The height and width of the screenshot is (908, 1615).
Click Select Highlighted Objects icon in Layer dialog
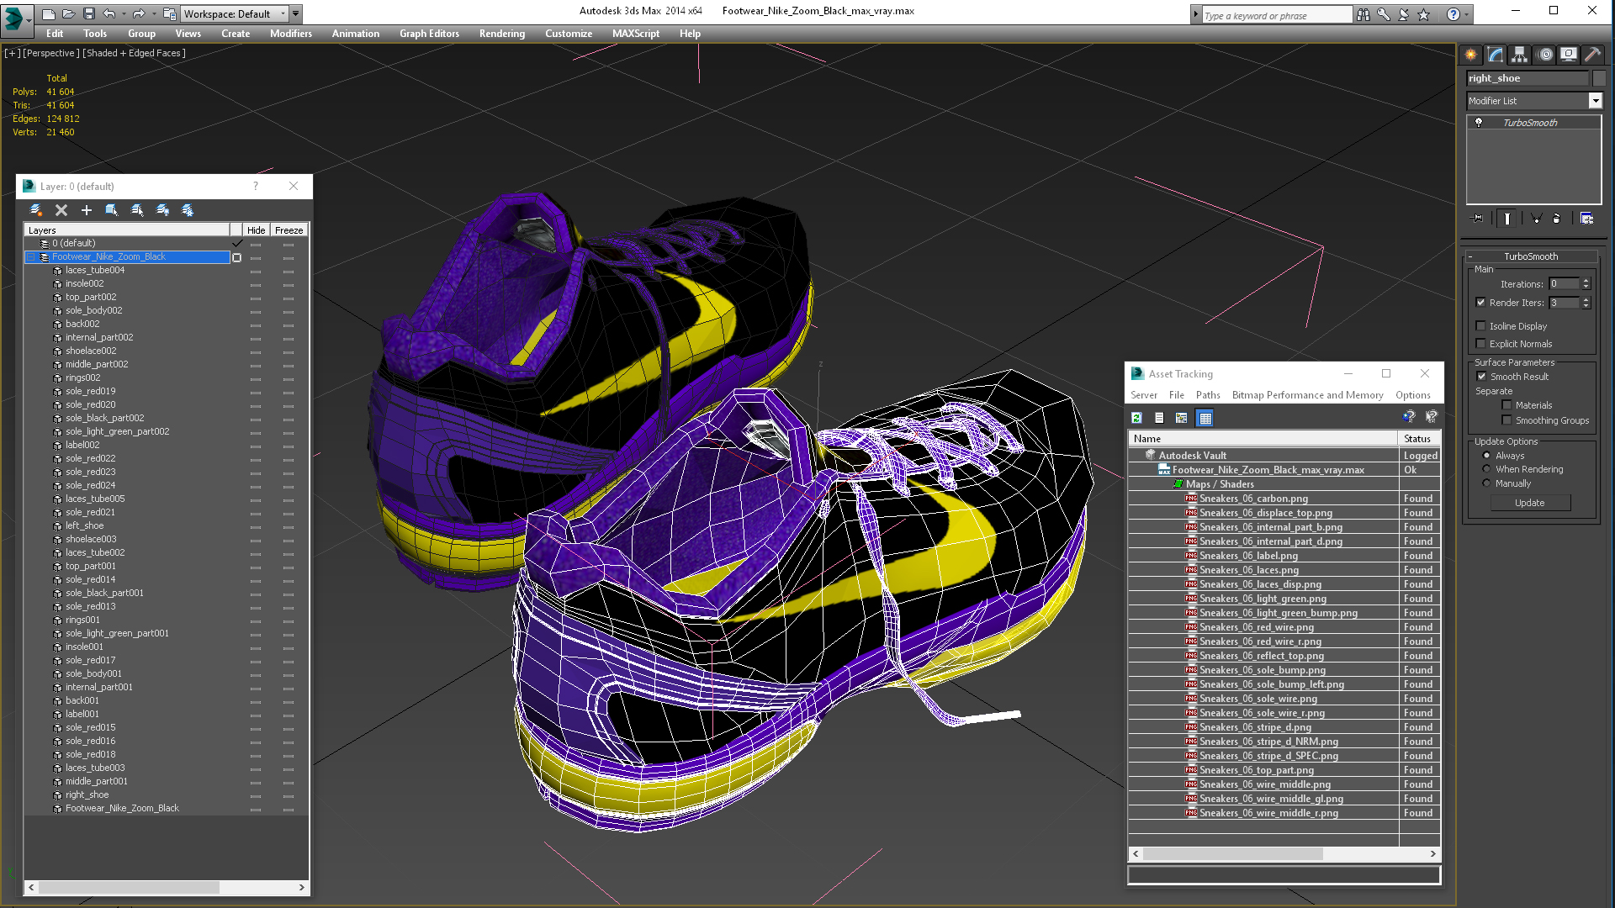111,210
